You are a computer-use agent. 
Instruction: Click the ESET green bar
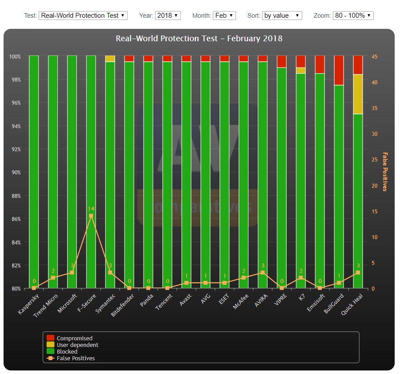(224, 175)
